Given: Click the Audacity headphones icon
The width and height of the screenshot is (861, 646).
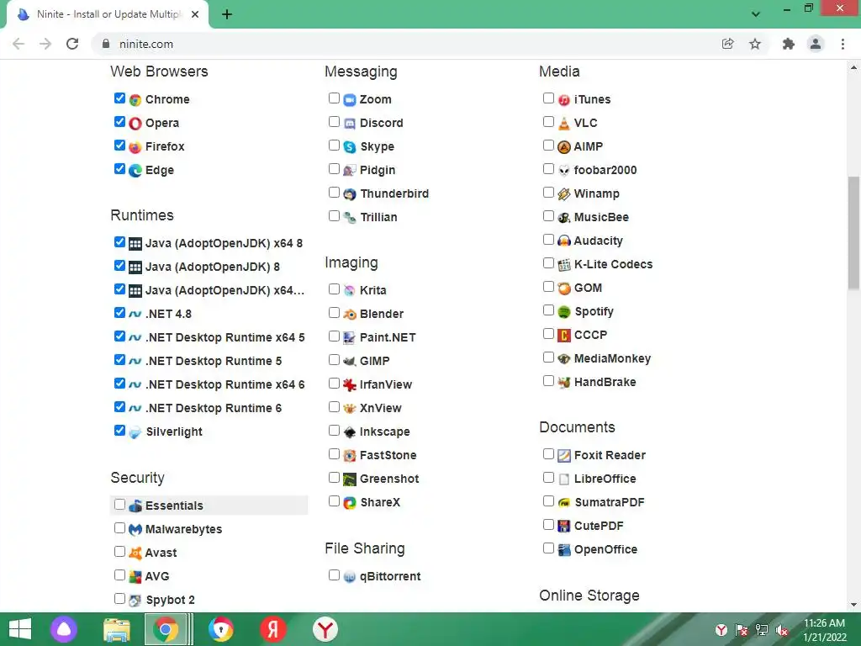Looking at the screenshot, I should tap(564, 241).
